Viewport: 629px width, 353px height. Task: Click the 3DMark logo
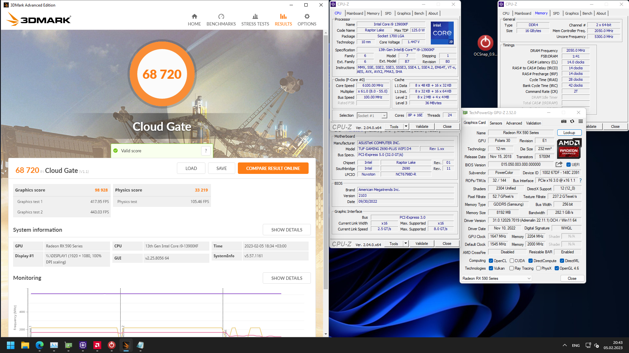click(x=39, y=19)
